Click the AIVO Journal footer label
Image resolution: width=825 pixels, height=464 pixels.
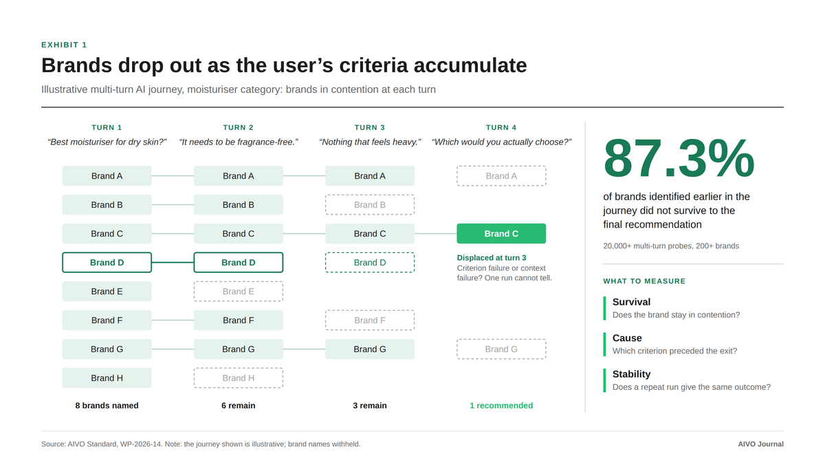(x=760, y=444)
